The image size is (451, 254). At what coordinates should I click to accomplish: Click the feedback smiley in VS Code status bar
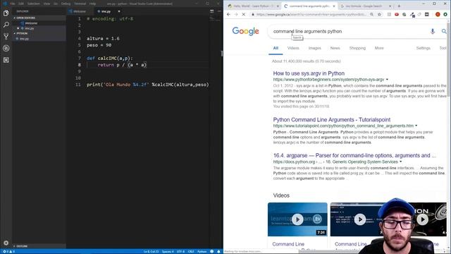coord(212,251)
